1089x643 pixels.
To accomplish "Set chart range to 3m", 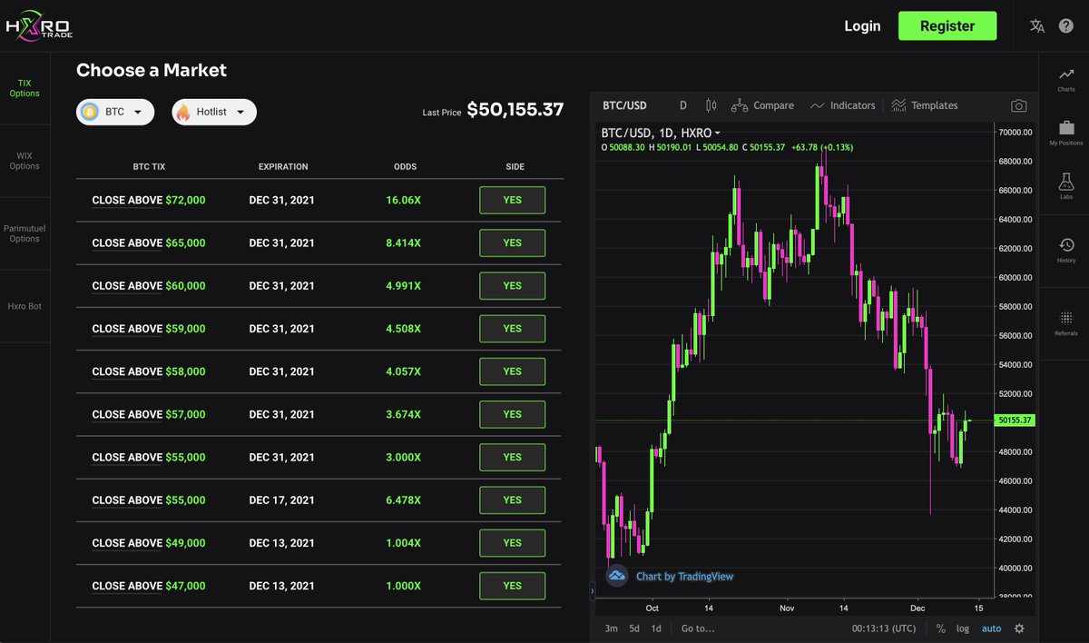I will 612,628.
